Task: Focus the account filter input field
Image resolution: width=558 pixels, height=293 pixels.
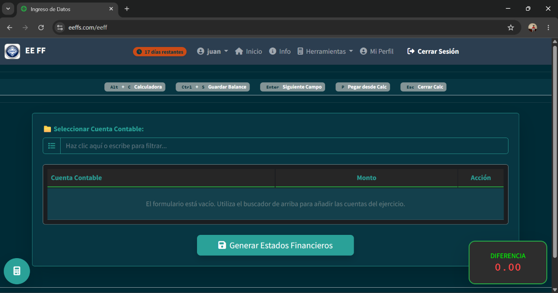Action: (284, 146)
